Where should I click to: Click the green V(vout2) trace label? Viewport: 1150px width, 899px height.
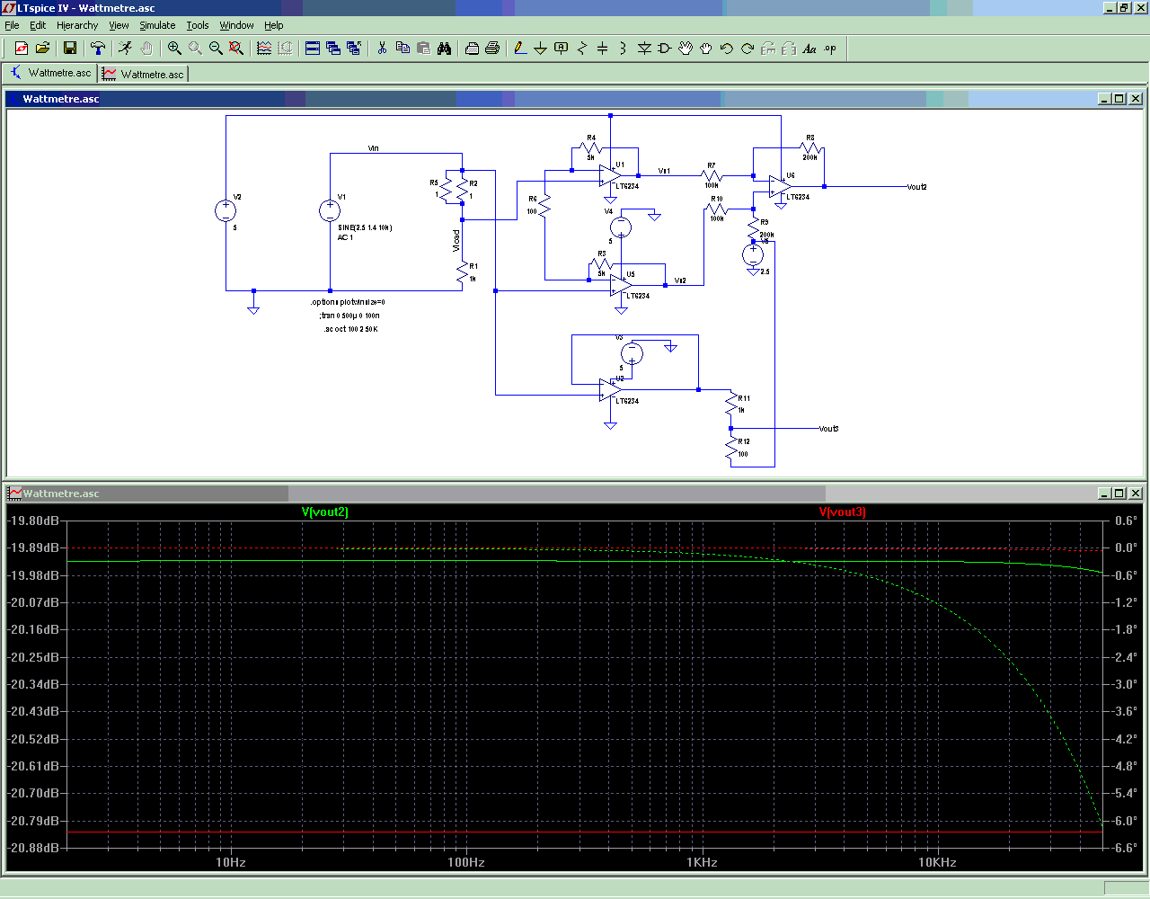tap(325, 512)
